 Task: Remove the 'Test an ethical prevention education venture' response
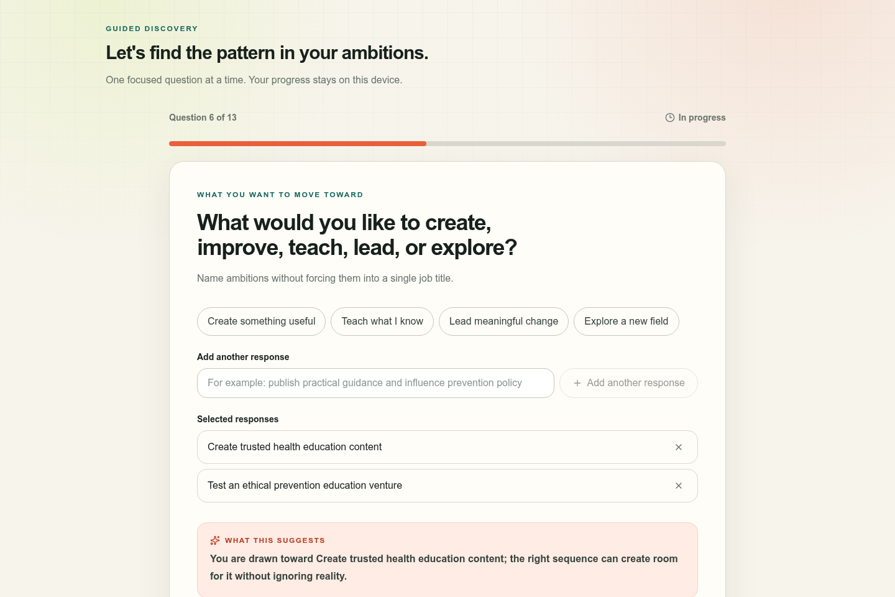point(679,486)
